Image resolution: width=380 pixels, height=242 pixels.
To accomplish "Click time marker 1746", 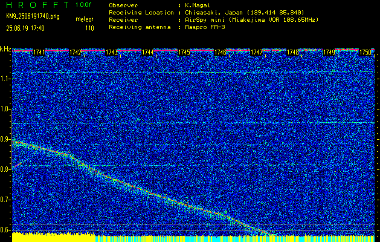I will (221, 52).
